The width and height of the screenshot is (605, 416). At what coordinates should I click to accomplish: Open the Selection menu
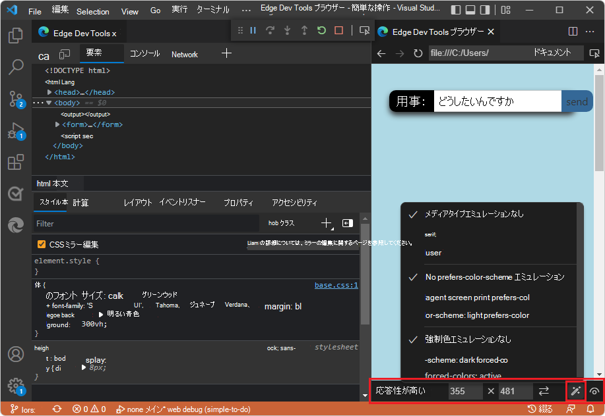point(92,12)
